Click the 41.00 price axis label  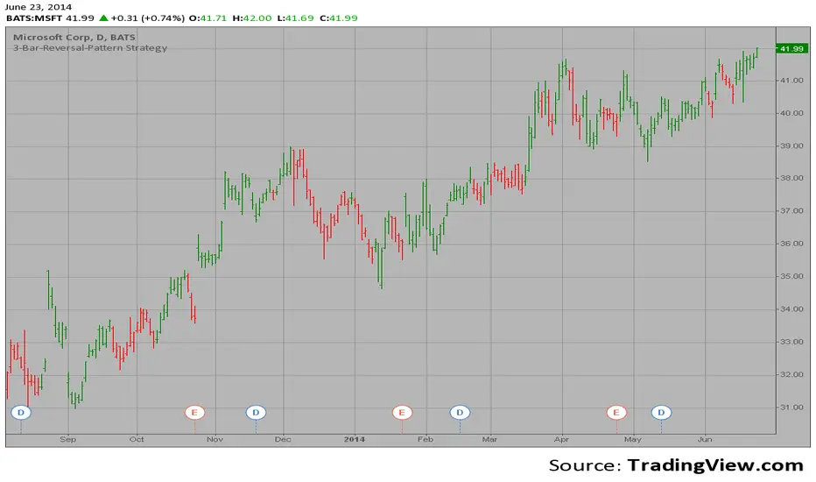pos(792,81)
